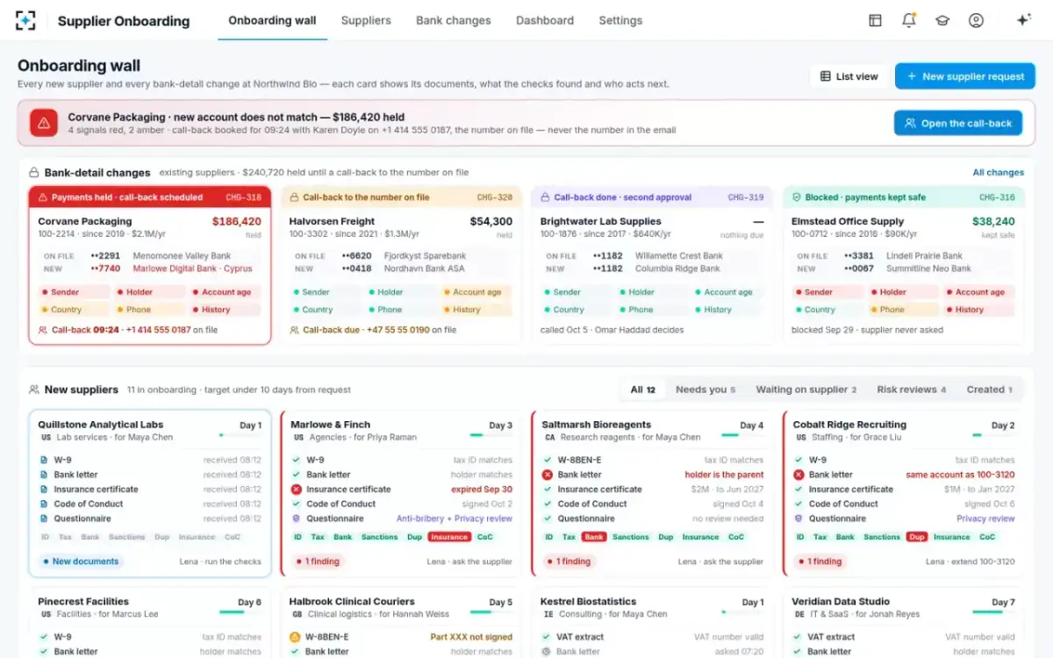Viewport: 1053px width, 658px height.
Task: Click the red warning triangle in the alert banner
Action: 44,123
